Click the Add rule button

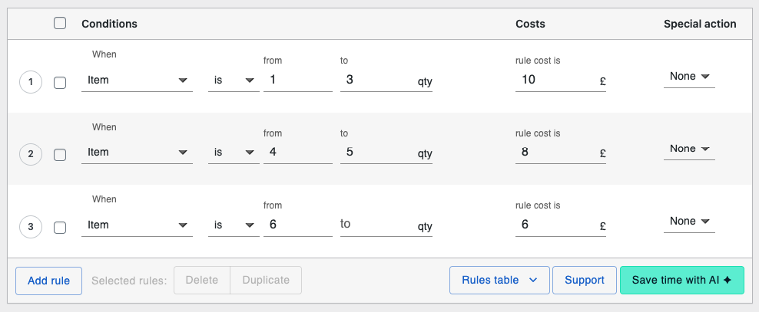click(48, 281)
